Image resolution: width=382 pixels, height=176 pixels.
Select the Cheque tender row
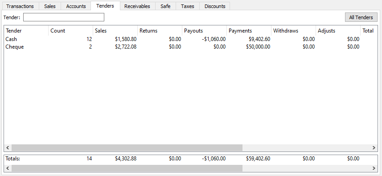[x=191, y=47]
